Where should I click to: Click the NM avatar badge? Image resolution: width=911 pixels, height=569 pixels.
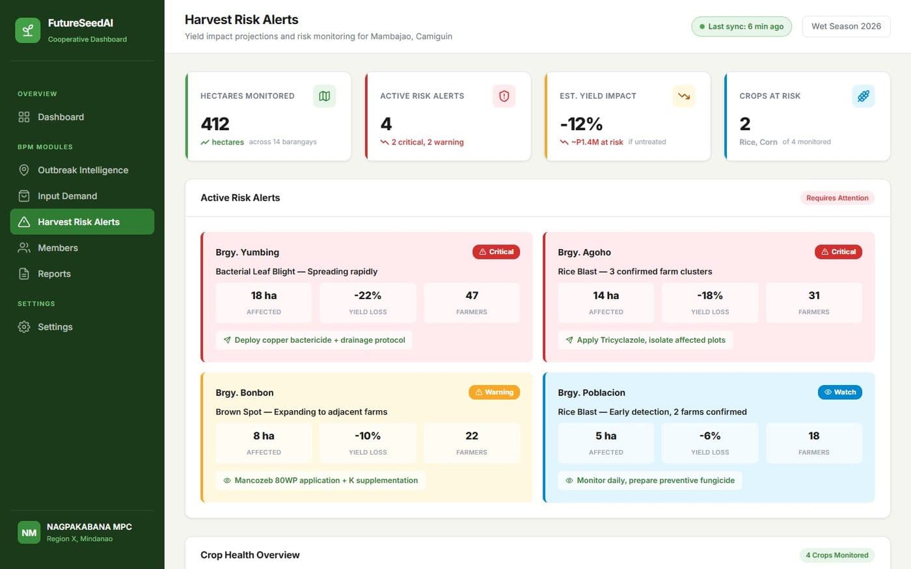coord(29,533)
